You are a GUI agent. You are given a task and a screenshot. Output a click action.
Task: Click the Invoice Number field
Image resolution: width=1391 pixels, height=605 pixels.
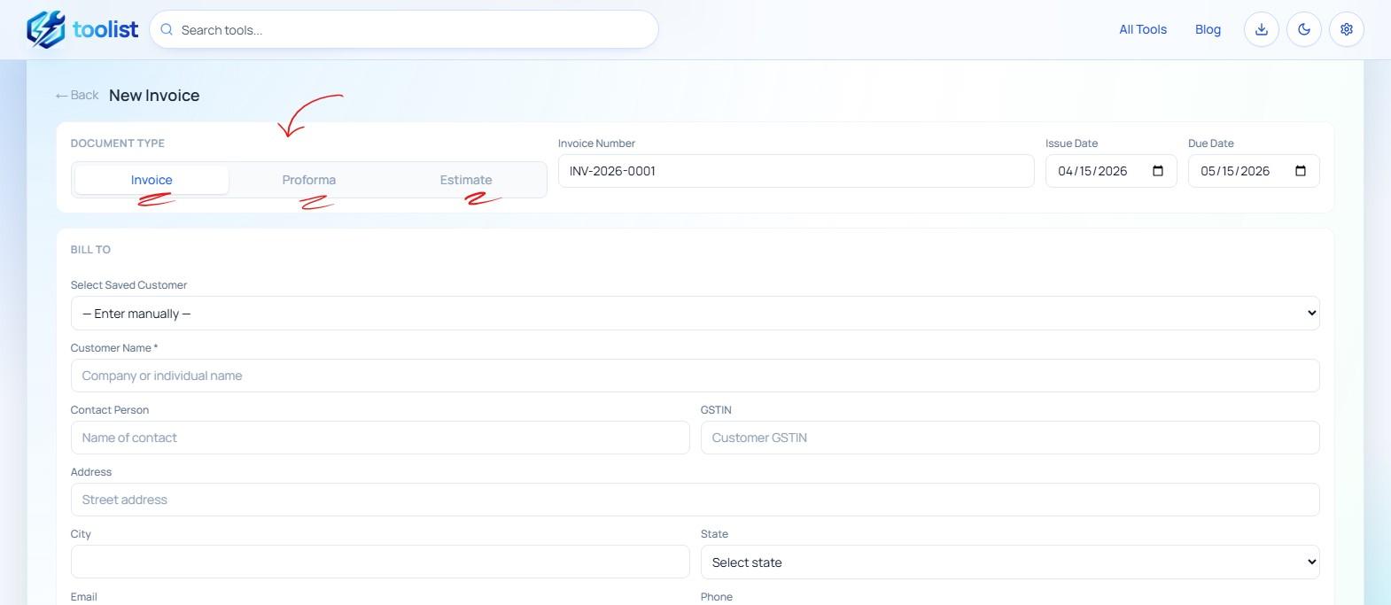coord(796,171)
